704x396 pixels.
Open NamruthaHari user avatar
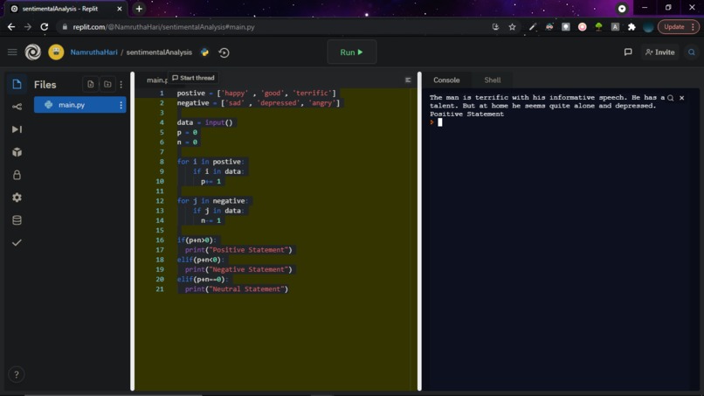point(56,52)
